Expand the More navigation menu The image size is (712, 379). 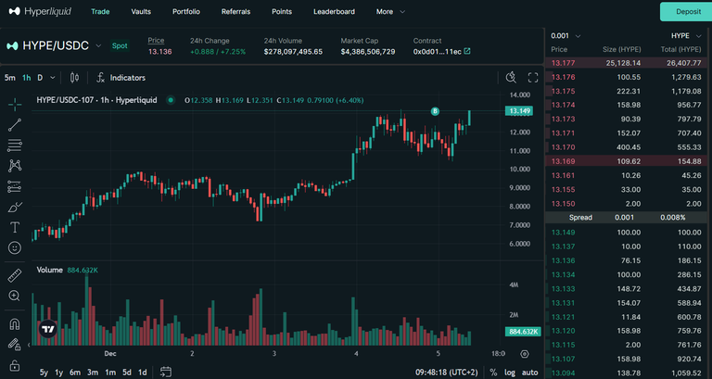pyautogui.click(x=390, y=12)
